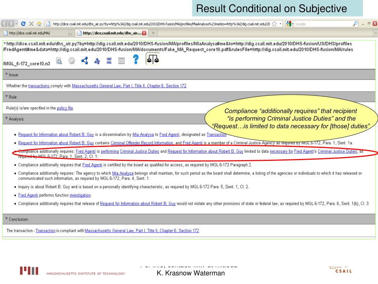Open the 'transactions' link in Issue
This screenshot has height=284, width=378.
(x=39, y=86)
